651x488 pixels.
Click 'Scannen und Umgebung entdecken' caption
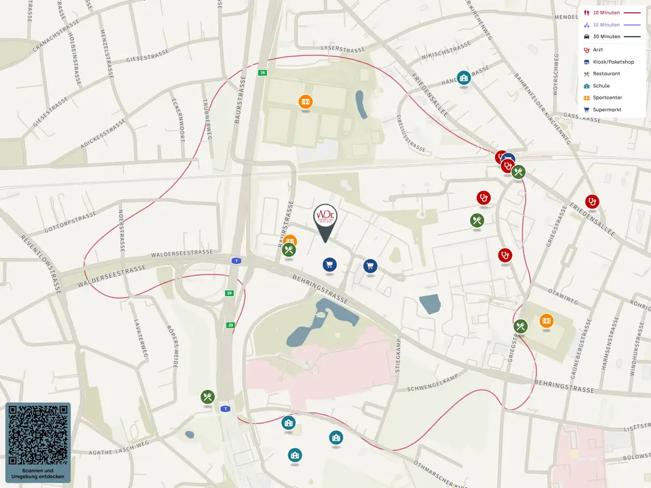(x=38, y=474)
